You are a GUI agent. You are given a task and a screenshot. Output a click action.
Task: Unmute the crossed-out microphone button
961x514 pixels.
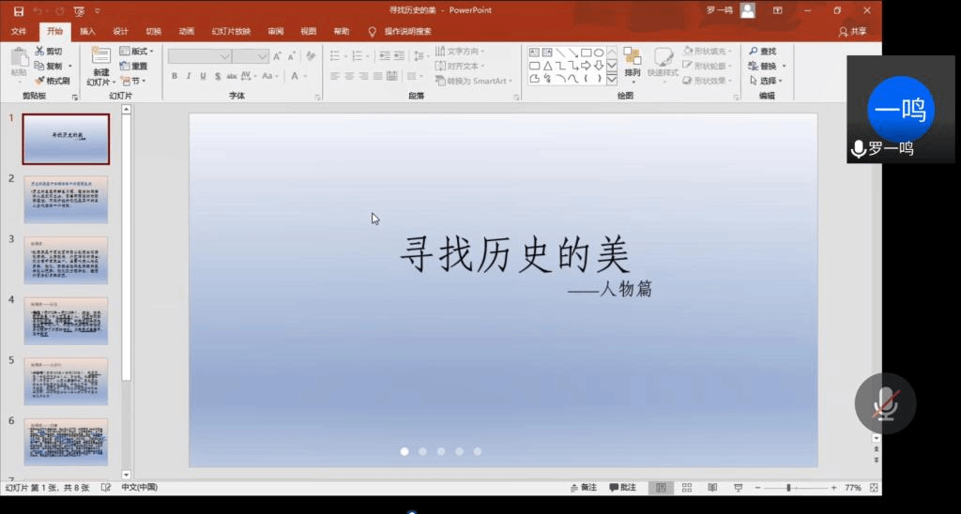884,403
